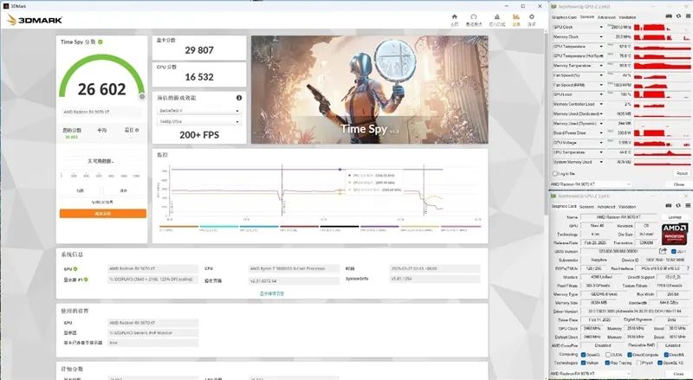This screenshot has height=380, width=693.
Task: Toggle the OpenGL 4.6 checkbox
Action: (x=660, y=363)
